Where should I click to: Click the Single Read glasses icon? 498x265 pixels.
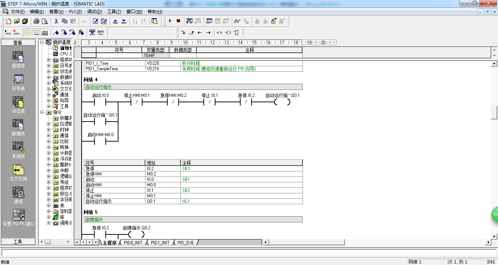tap(237, 21)
